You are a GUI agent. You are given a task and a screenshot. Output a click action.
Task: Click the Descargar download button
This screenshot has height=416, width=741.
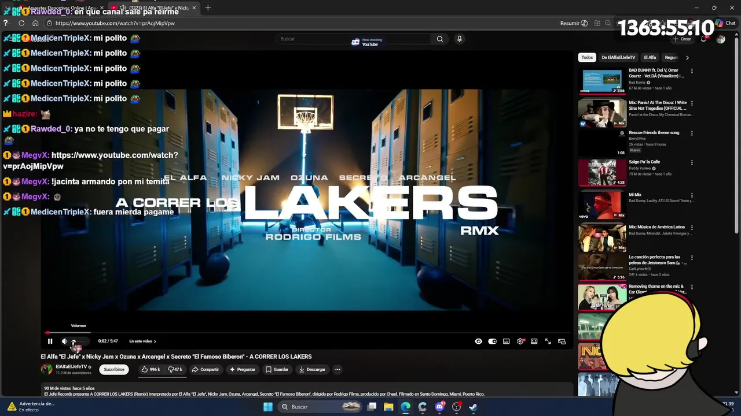point(312,369)
